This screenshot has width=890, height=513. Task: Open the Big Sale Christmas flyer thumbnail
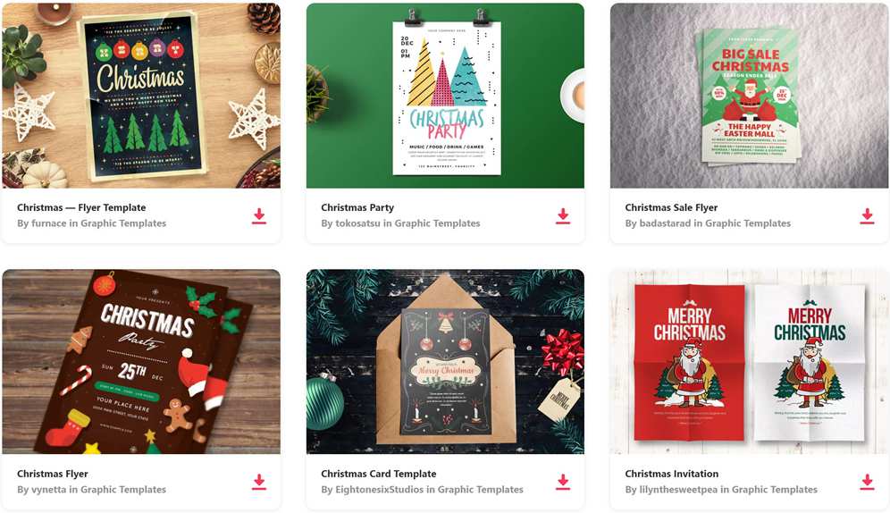pyautogui.click(x=749, y=96)
